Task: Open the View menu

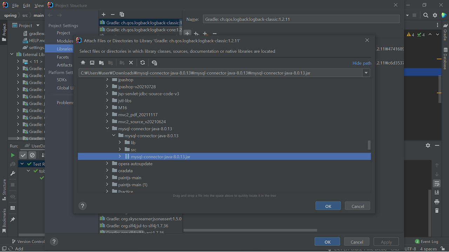Action: [x=39, y=5]
